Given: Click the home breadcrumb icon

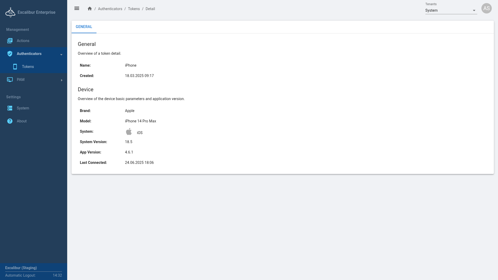Looking at the screenshot, I should pos(90,9).
